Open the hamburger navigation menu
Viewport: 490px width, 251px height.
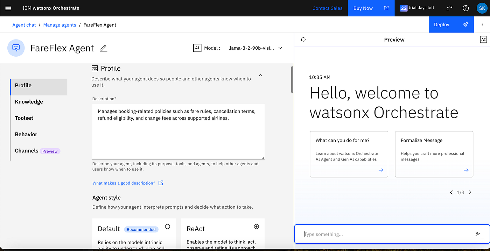coord(8,8)
